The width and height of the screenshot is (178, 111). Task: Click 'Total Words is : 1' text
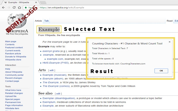(x=101, y=54)
